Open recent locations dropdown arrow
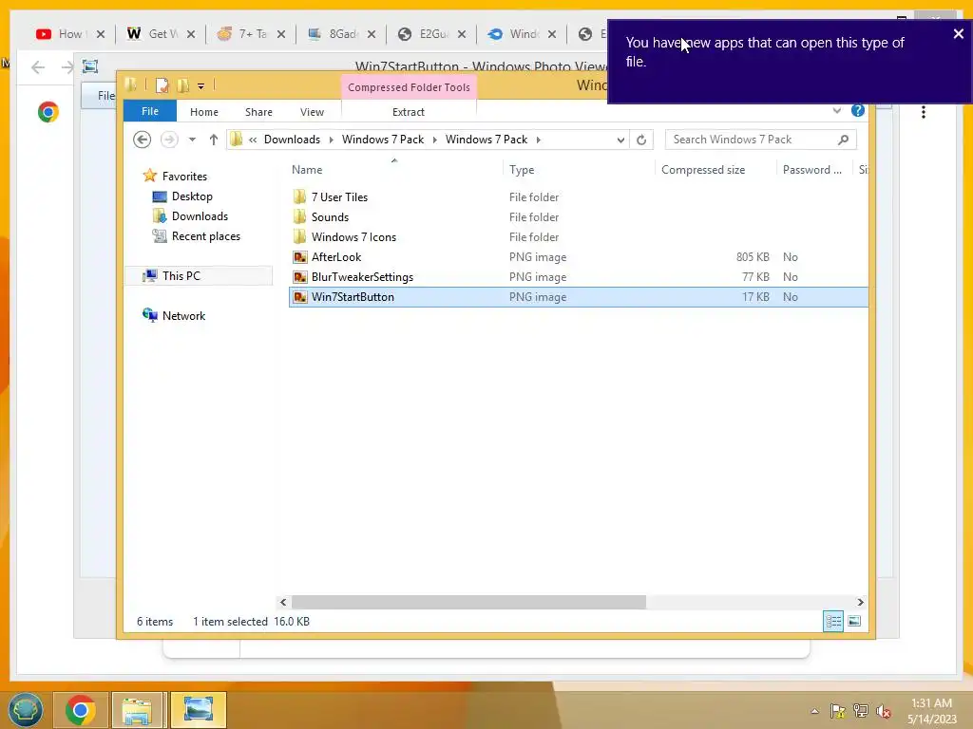Image resolution: width=973 pixels, height=729 pixels. (192, 140)
